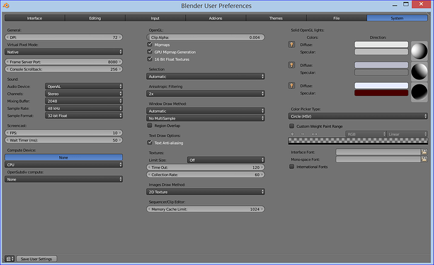Open Window Draw Method Automatic dropdown

pos(205,111)
